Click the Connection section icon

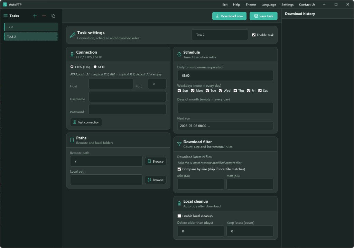pyautogui.click(x=72, y=54)
